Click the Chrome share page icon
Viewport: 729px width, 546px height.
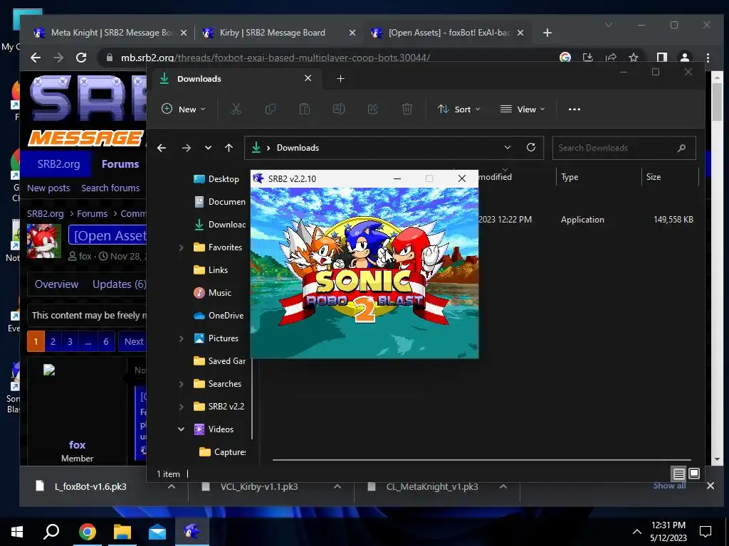[x=610, y=58]
